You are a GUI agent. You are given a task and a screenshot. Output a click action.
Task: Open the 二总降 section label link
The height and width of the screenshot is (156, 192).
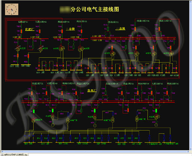click(70, 29)
